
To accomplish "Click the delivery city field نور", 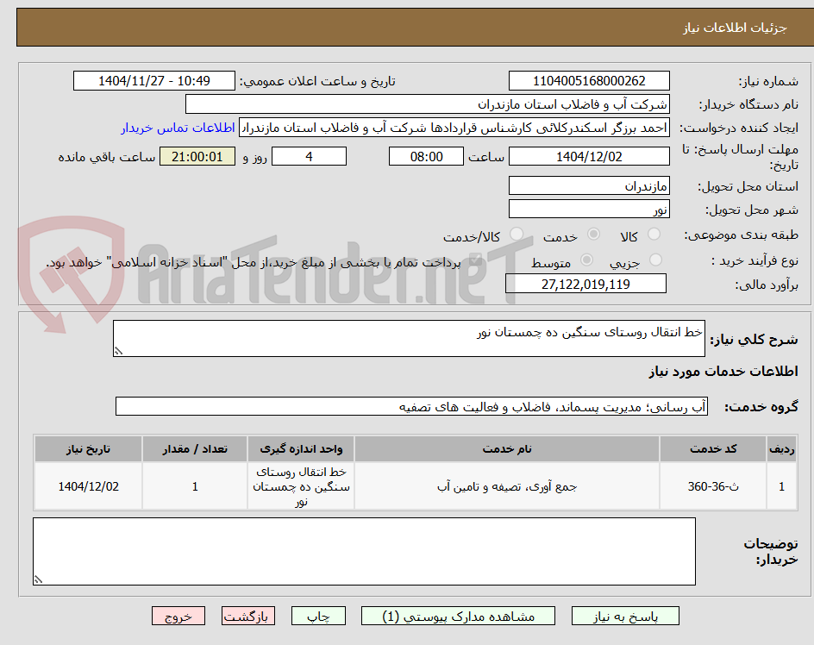I will [x=589, y=210].
